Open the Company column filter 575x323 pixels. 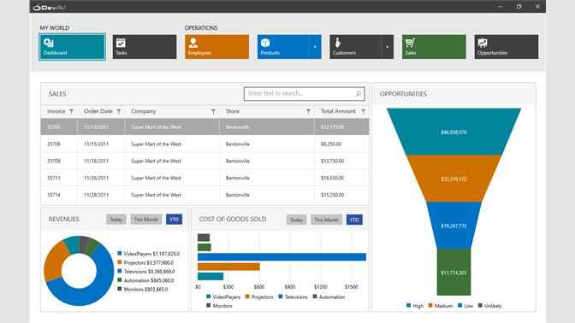tap(213, 112)
